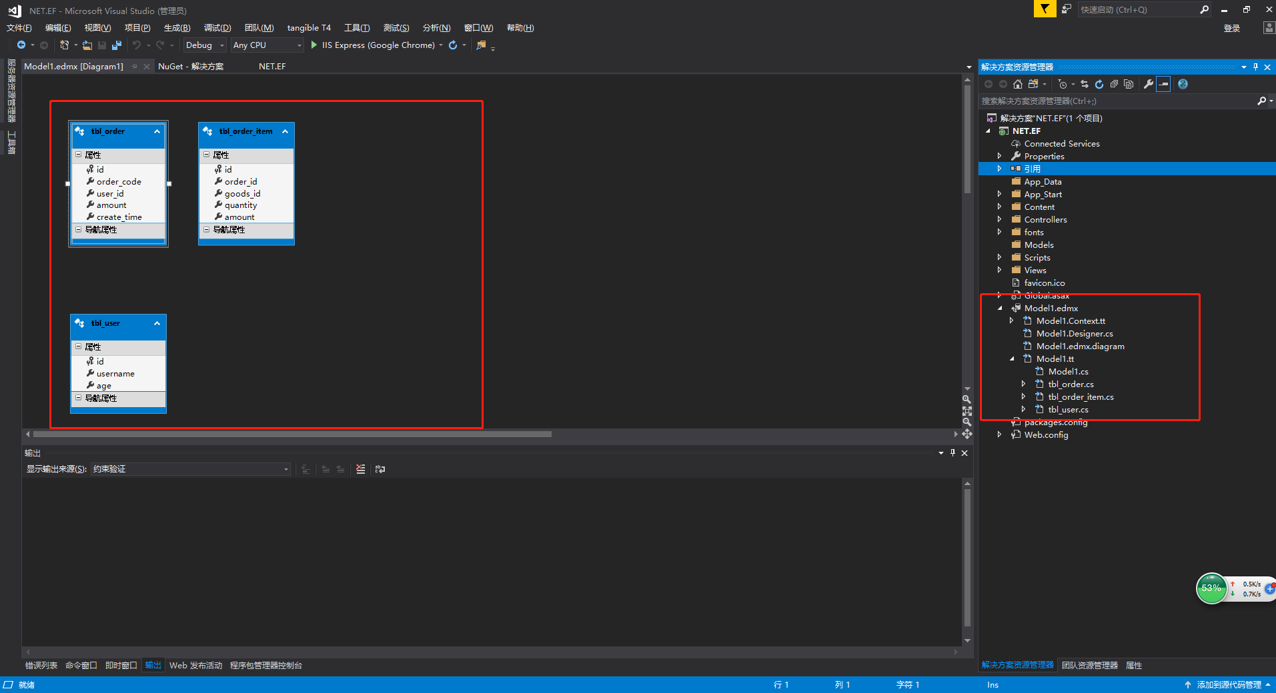Select Web.config in Solution Explorer

[x=1046, y=435]
